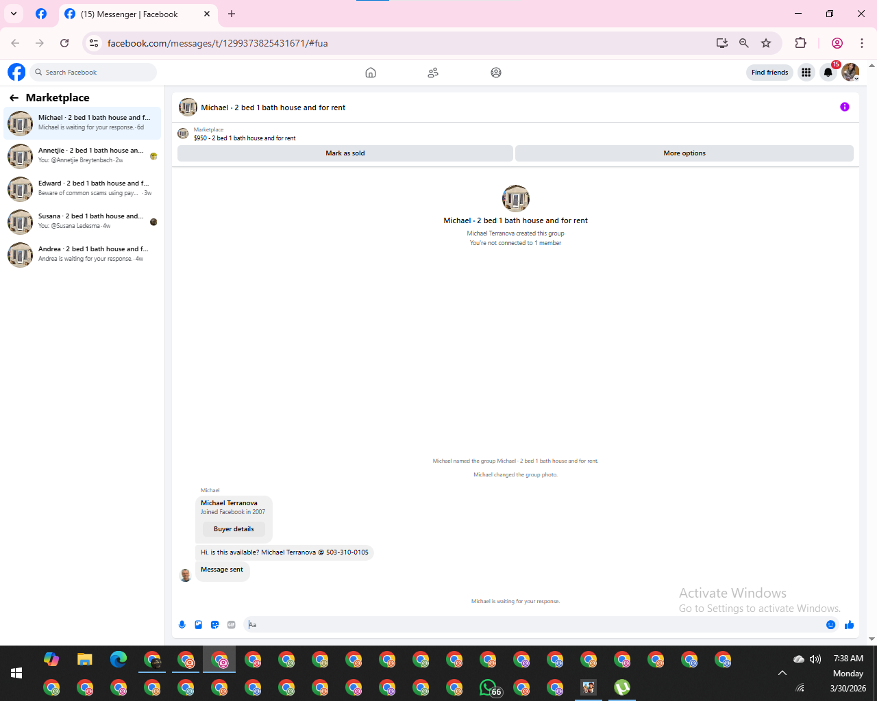
Task: Click the chat header group photo
Action: tap(188, 107)
